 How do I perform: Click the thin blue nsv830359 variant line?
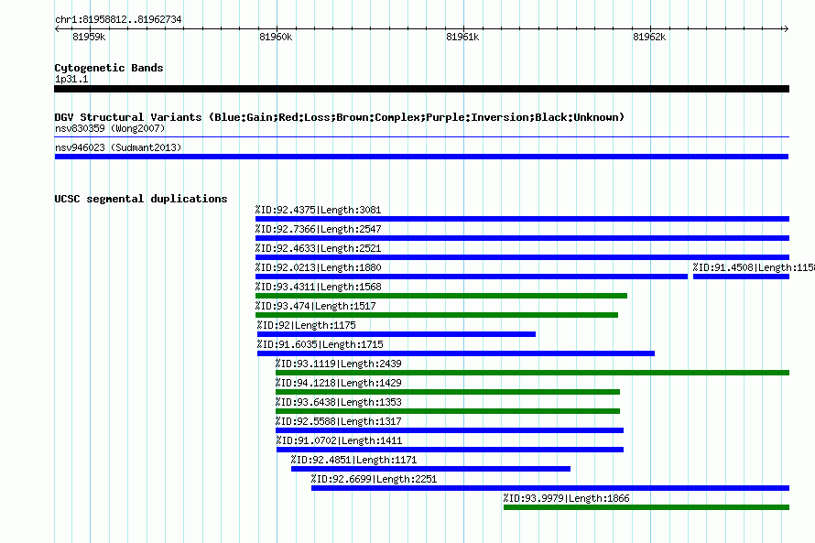421,137
